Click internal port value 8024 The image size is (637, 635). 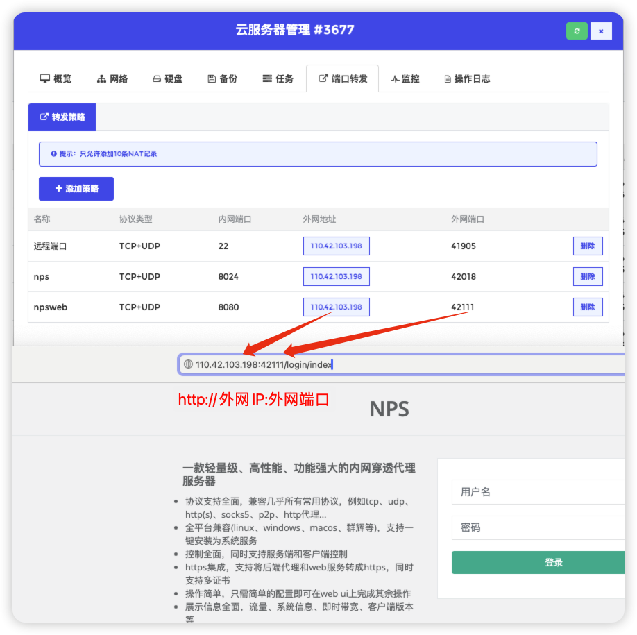coord(228,276)
